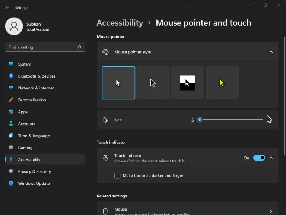Screen dimensions: 286x215
Task: Collapse the Touch indicator options chevron
Action: tap(271, 158)
